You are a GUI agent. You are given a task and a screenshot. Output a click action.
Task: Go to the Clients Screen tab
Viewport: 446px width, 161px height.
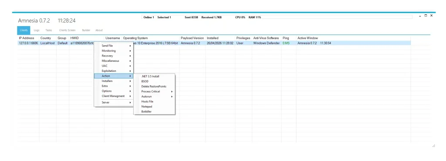click(x=67, y=30)
